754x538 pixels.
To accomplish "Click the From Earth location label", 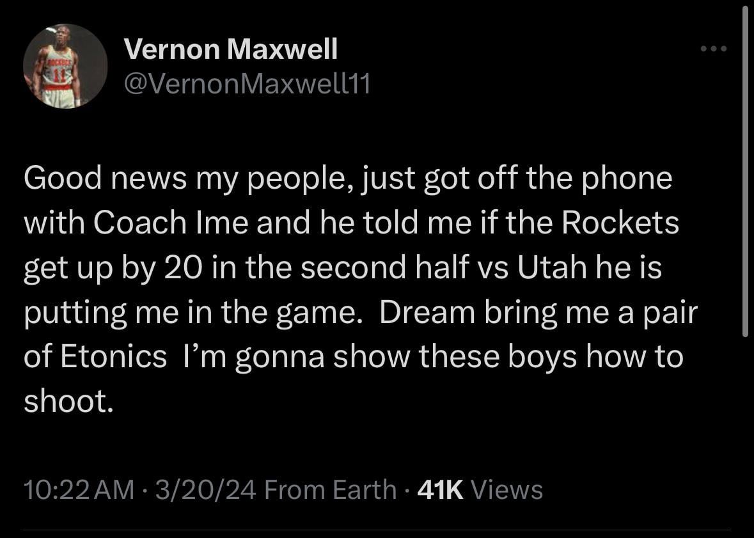I will pos(330,490).
